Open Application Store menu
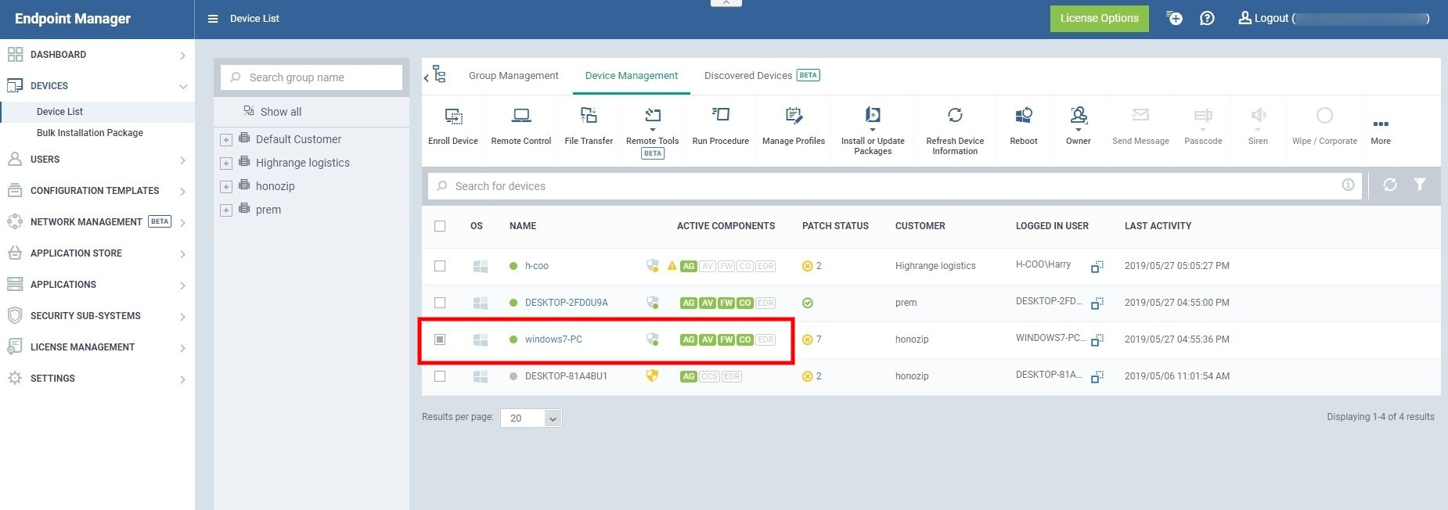 point(97,253)
